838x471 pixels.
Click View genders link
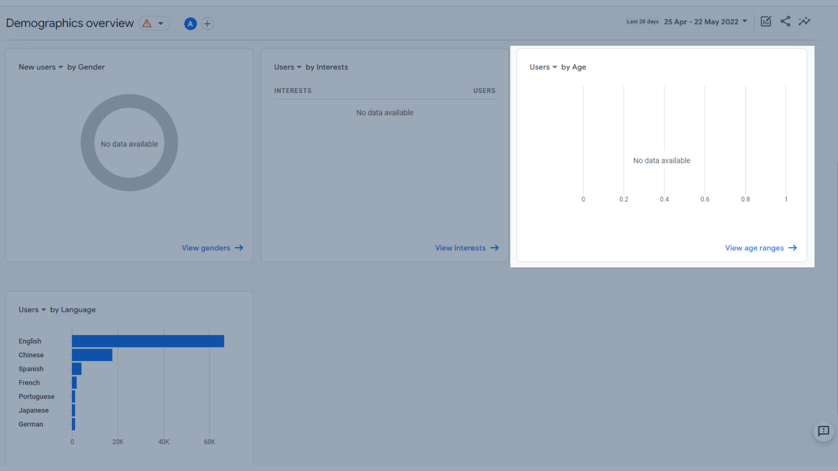click(213, 248)
